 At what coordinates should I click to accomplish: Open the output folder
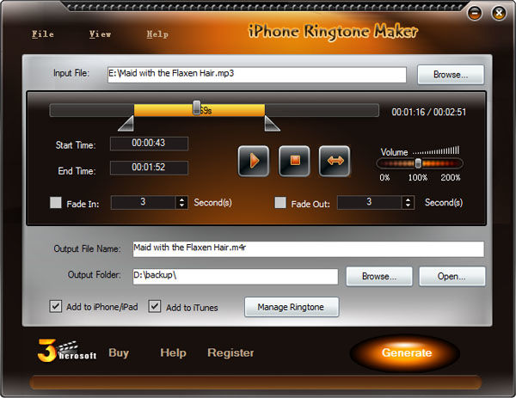[451, 276]
